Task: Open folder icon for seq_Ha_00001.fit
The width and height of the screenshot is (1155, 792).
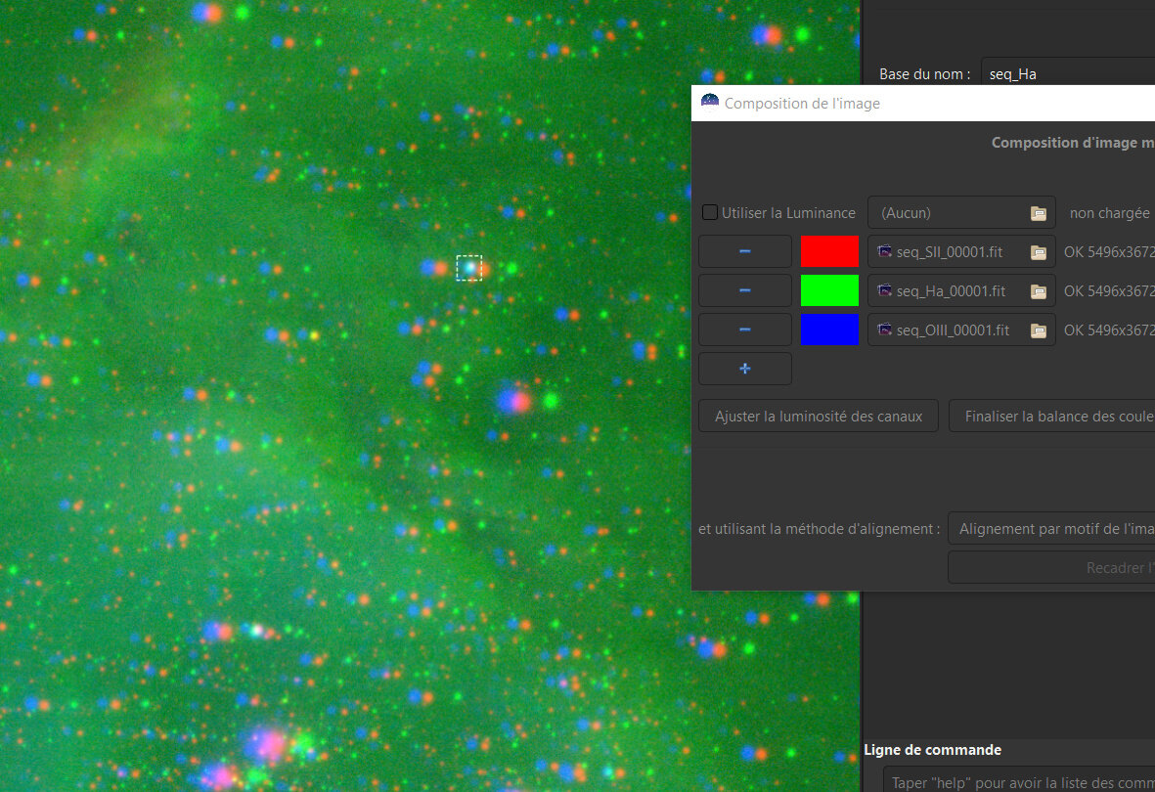Action: 1038,291
